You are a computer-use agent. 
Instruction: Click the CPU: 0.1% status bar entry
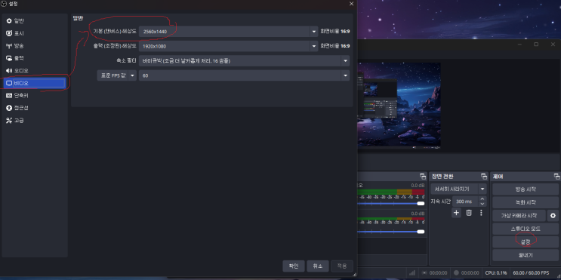496,273
